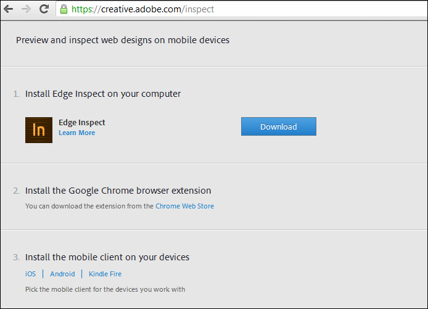Screen dimensions: 428x309
Task: Click 'You can download the extension' sentence
Action: pyautogui.click(x=89, y=206)
